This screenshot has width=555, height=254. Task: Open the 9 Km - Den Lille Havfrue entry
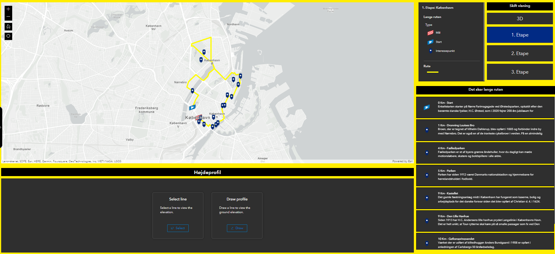coord(485,221)
